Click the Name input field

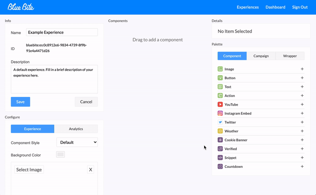(62, 32)
